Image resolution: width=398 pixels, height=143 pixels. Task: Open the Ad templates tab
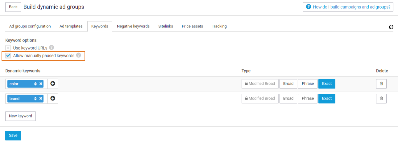pyautogui.click(x=71, y=27)
